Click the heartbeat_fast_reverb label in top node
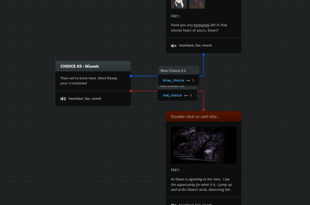 point(195,45)
